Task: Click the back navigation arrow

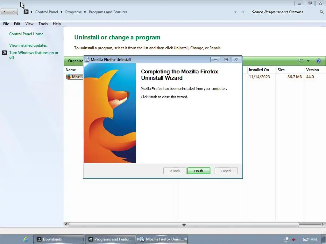Action: tap(5, 12)
